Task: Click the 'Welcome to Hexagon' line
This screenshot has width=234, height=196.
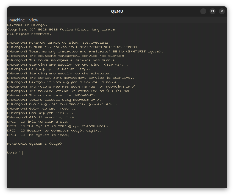Action: click(x=27, y=25)
